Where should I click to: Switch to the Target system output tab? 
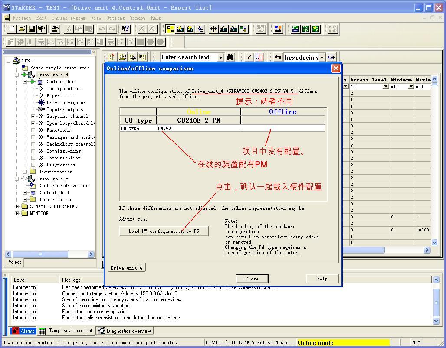click(66, 331)
